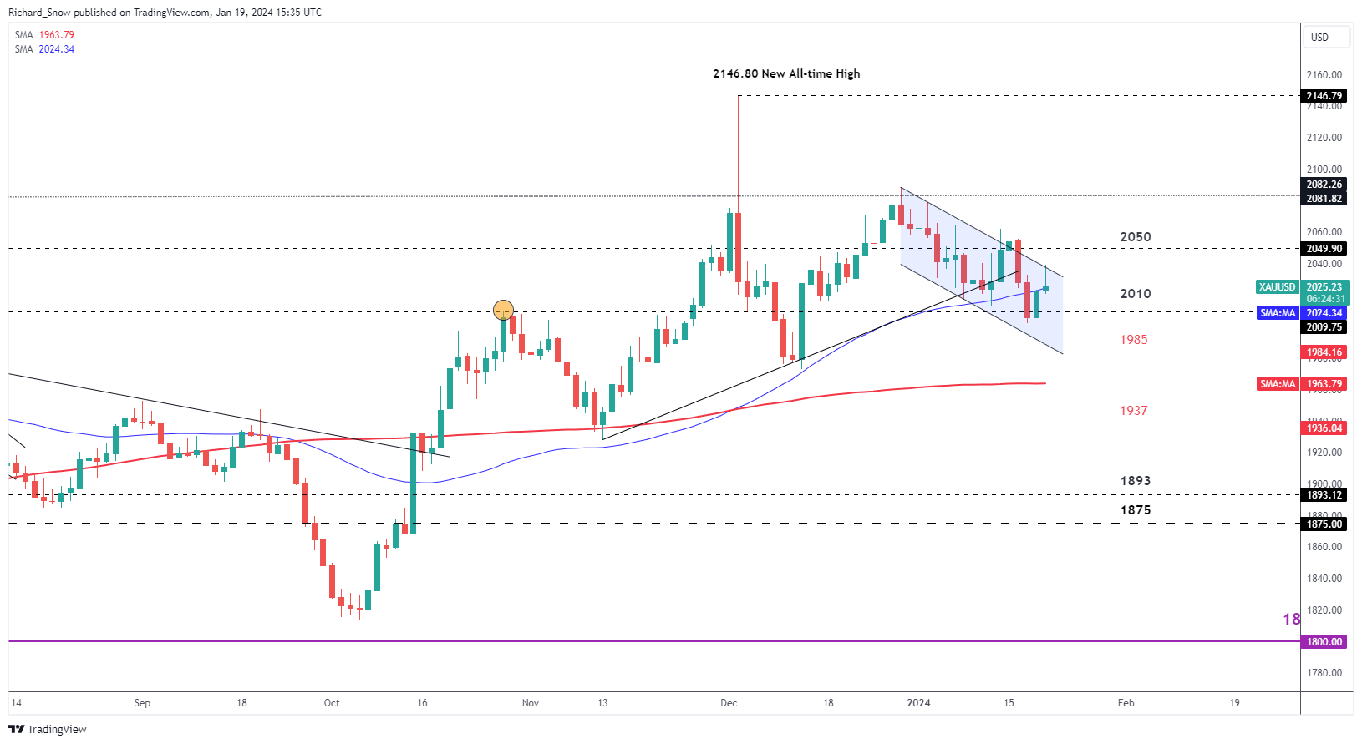Click the Nov label on time axis
Image resolution: width=1362 pixels, height=744 pixels.
click(530, 703)
